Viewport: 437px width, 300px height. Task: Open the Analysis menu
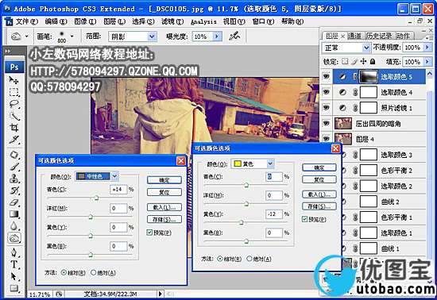click(x=203, y=21)
